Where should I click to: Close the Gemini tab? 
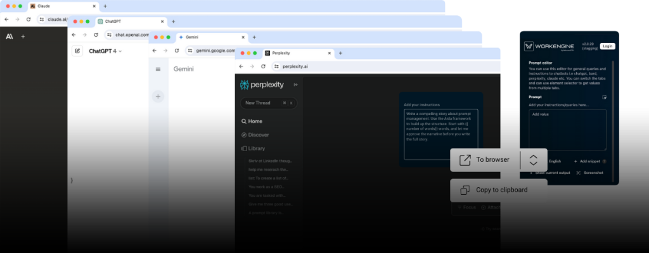[243, 37]
